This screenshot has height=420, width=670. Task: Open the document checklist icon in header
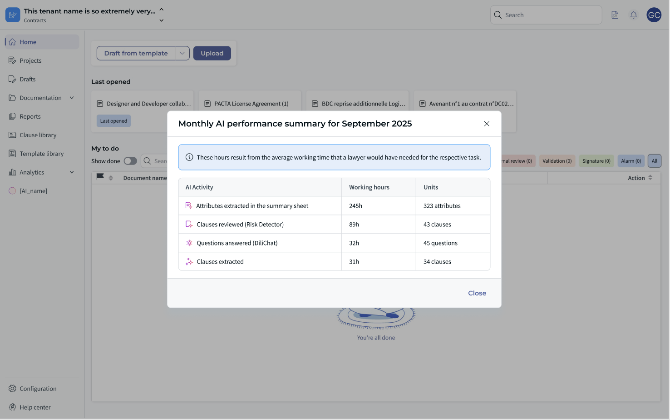tap(615, 15)
